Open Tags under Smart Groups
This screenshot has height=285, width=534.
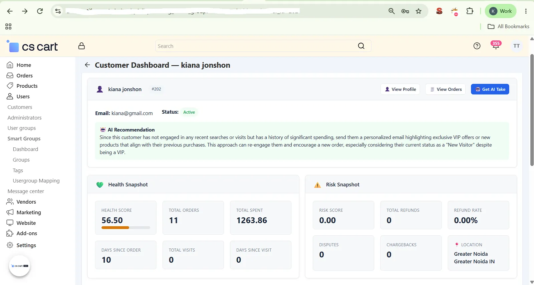pos(18,170)
